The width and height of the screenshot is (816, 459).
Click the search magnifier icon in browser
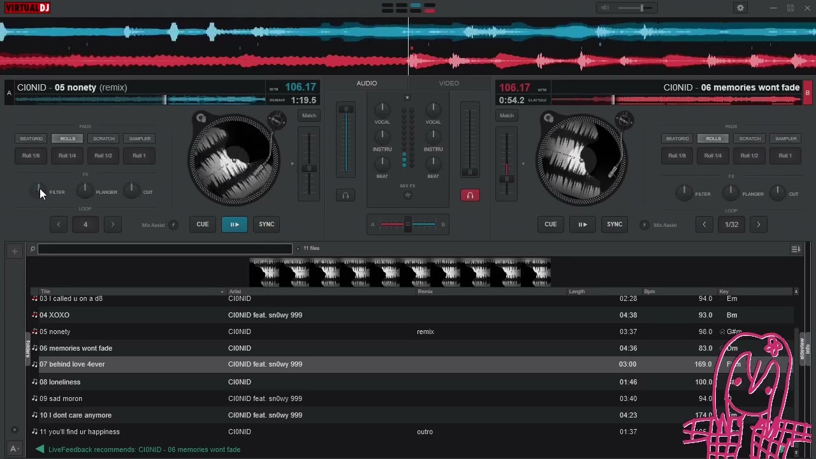[x=33, y=249]
